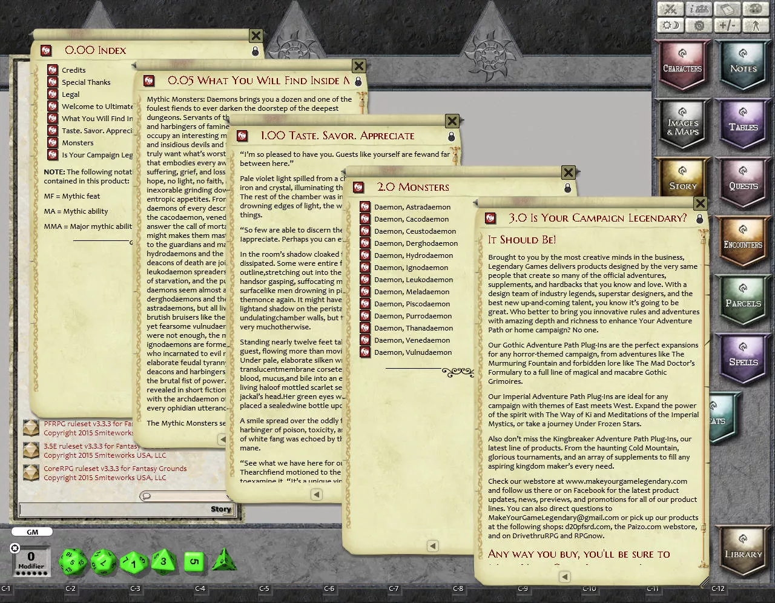Viewport: 775px width, 603px height.
Task: Open the sun and moon Lighting icon
Action: click(x=670, y=25)
